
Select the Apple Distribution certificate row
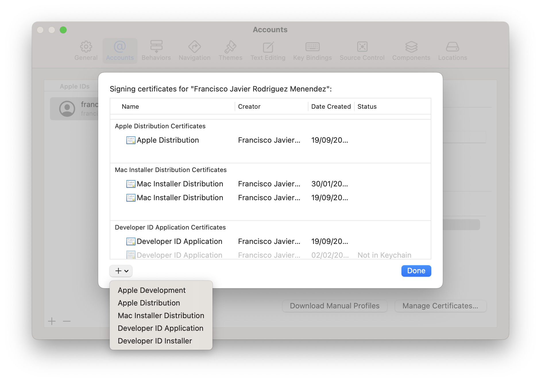tap(270, 140)
